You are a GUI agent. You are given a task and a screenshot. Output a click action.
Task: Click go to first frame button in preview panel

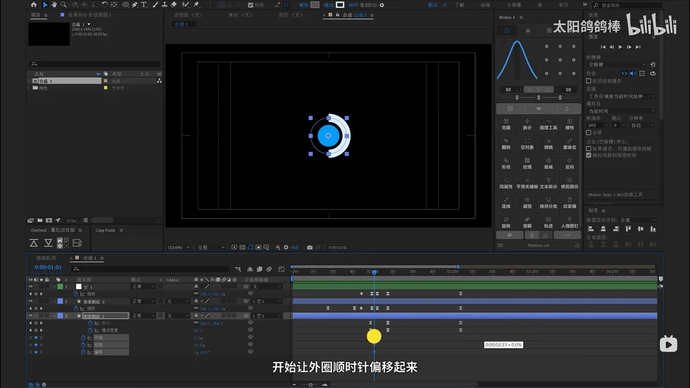(603, 47)
